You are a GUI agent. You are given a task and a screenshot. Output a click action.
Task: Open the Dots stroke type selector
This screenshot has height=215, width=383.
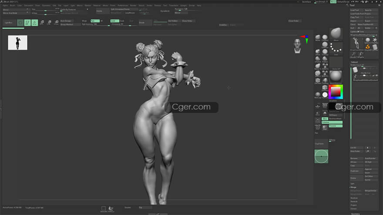[336, 49]
